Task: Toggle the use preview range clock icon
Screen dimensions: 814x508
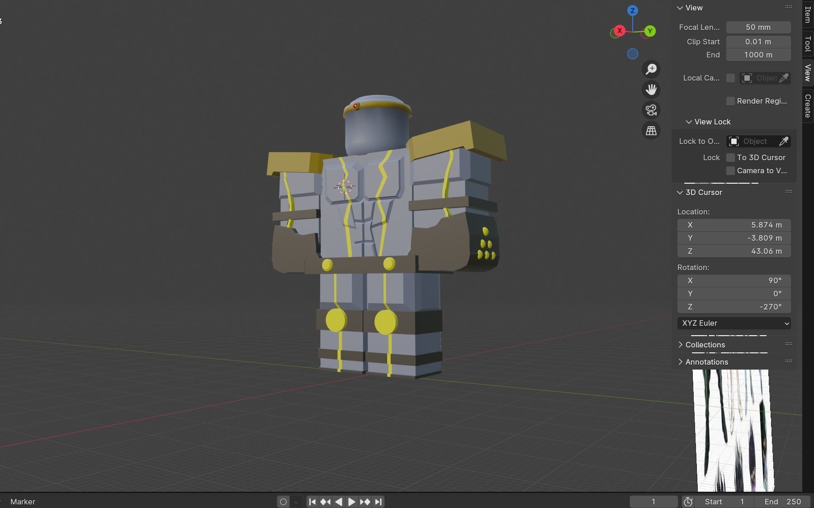Action: 688,502
